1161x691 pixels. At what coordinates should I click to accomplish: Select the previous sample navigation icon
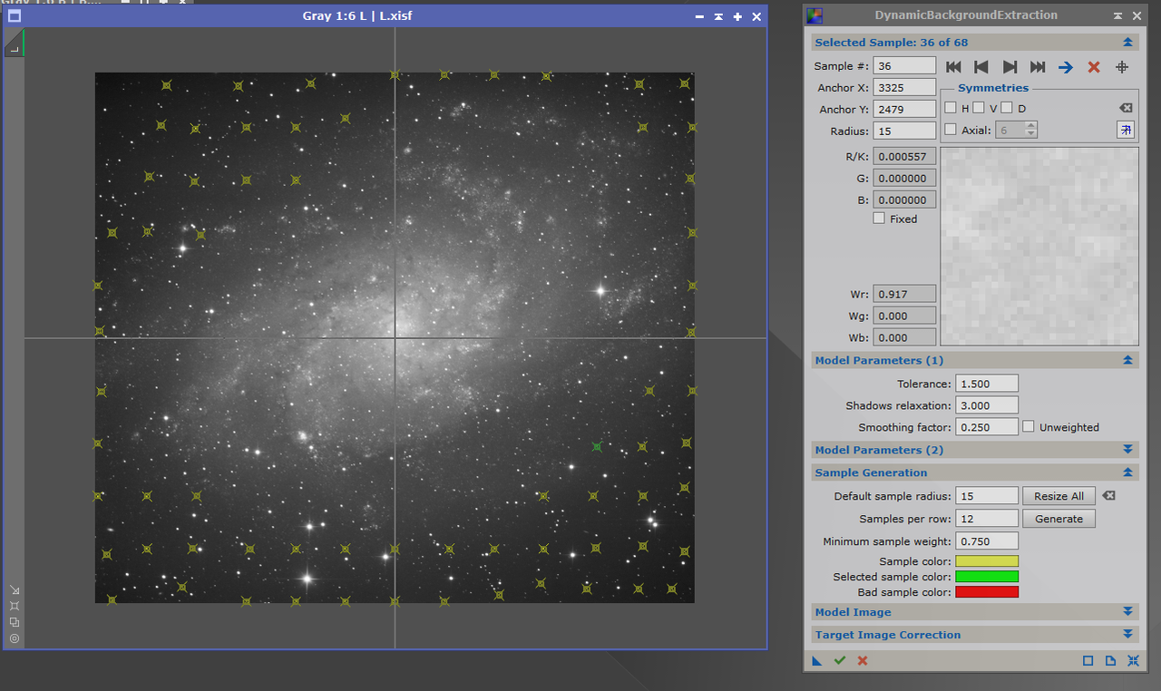coord(981,66)
